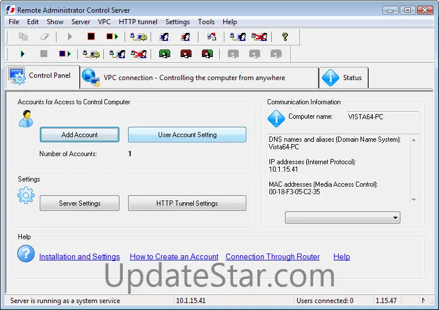
Task: Open the Server menu
Action: (x=81, y=22)
